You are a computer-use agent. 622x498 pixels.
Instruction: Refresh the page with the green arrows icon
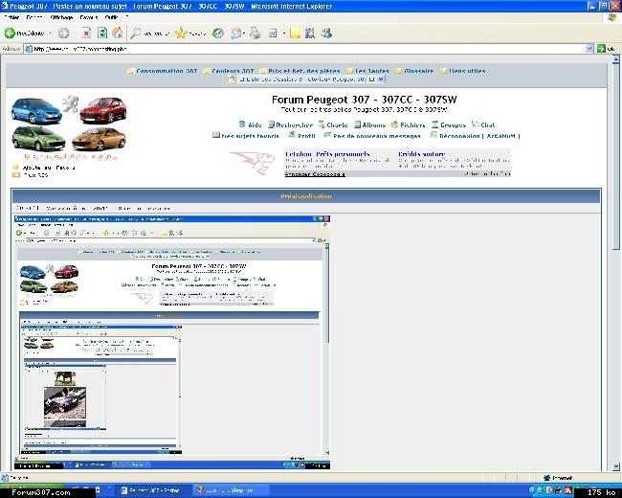(102, 34)
